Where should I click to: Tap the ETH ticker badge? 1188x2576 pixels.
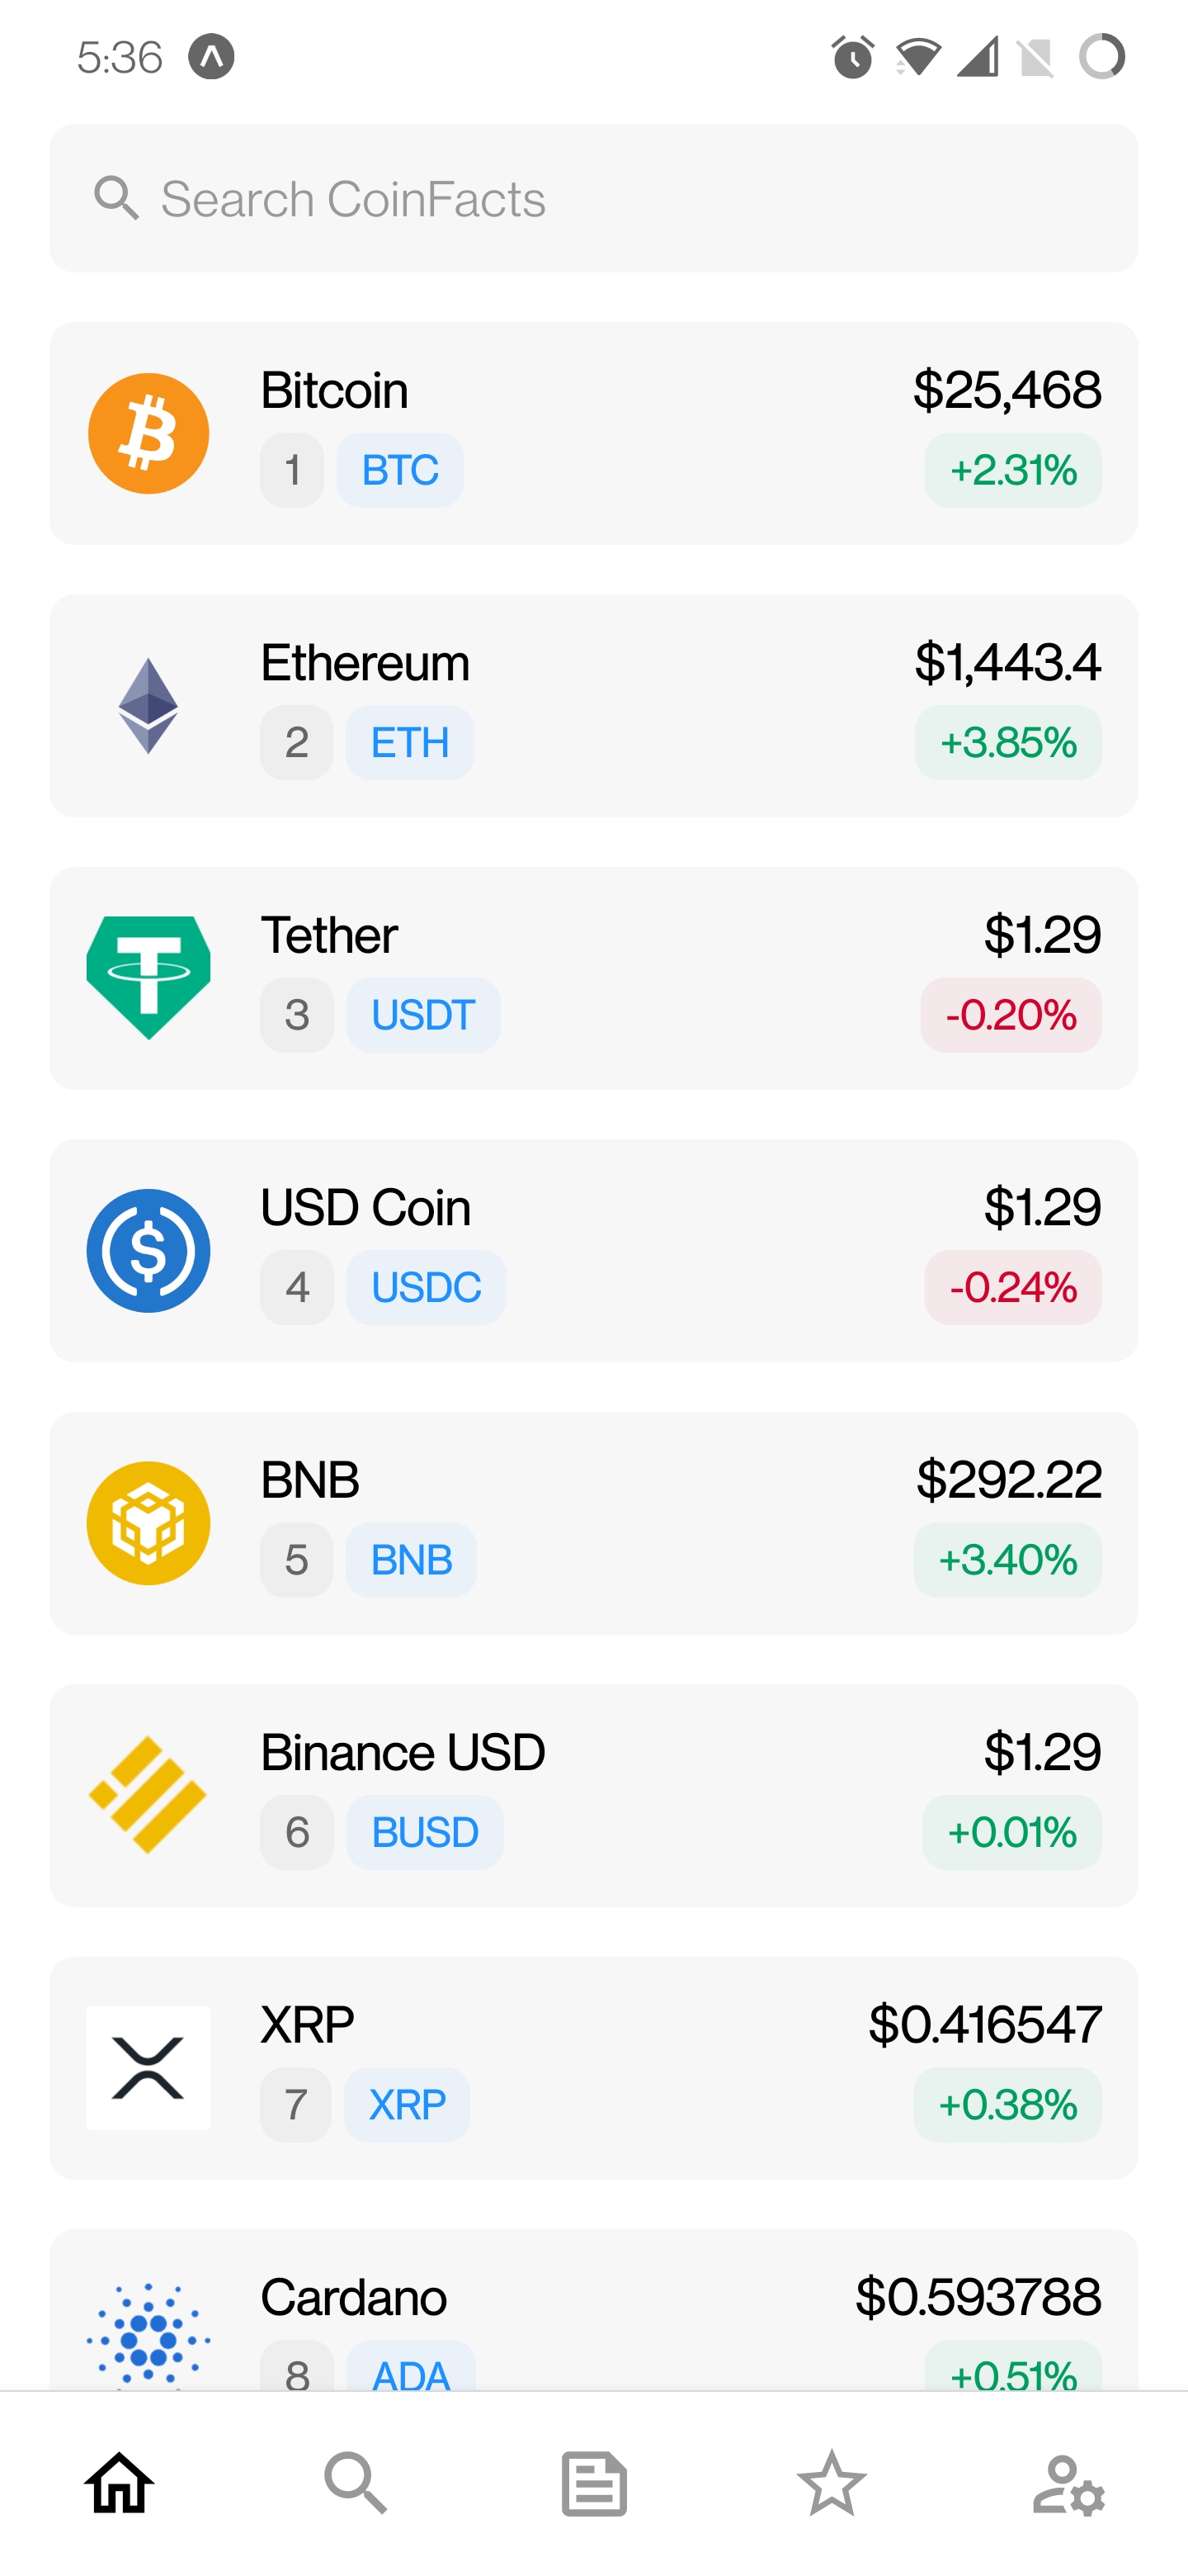[x=410, y=743]
